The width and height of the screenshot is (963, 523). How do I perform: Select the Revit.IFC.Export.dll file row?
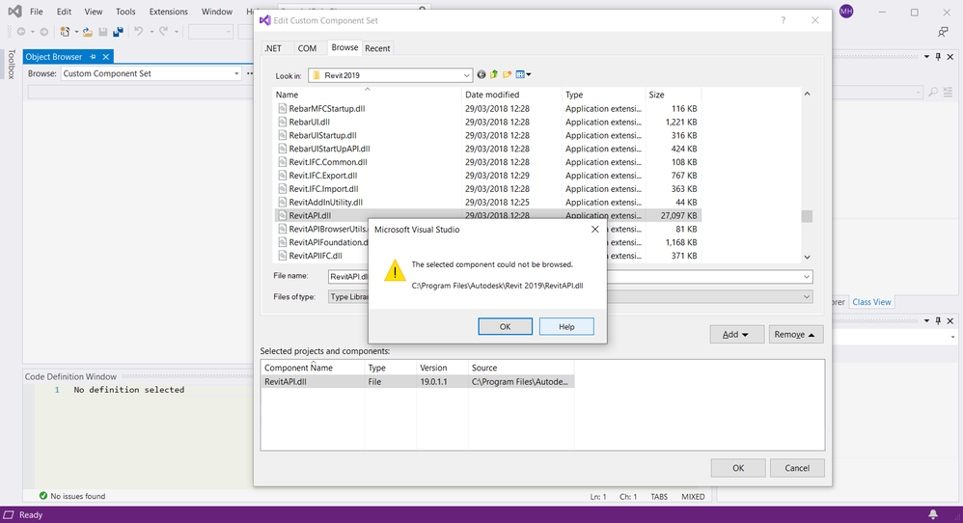click(x=487, y=176)
